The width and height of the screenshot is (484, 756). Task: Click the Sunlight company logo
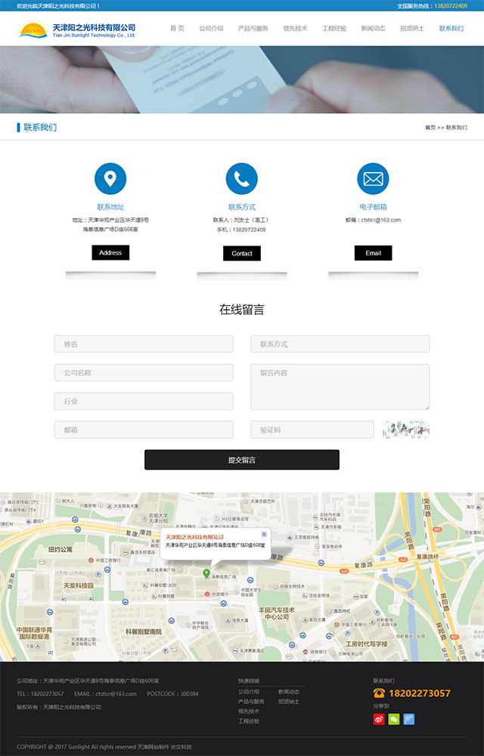pos(76,30)
